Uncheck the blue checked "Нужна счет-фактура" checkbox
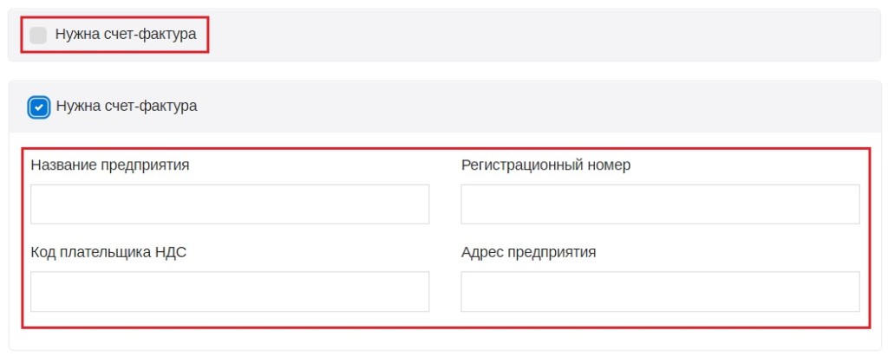This screenshot has height=356, width=888. [x=39, y=107]
